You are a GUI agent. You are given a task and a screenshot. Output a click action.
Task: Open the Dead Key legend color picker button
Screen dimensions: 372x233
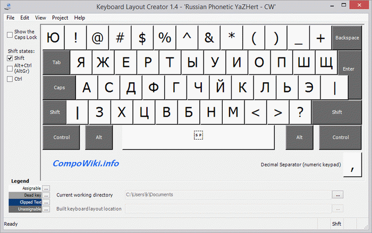46,195
